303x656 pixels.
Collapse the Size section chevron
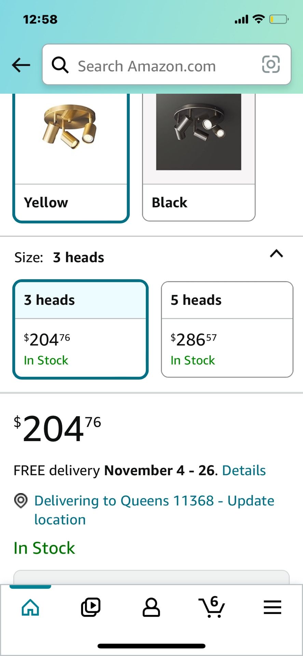[276, 254]
